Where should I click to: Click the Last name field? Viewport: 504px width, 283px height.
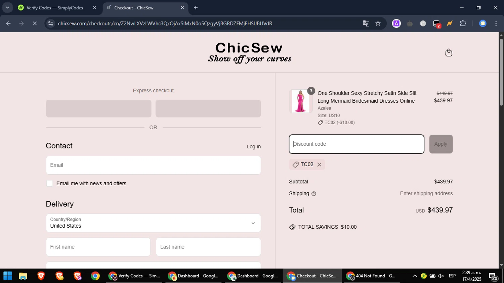(208, 247)
